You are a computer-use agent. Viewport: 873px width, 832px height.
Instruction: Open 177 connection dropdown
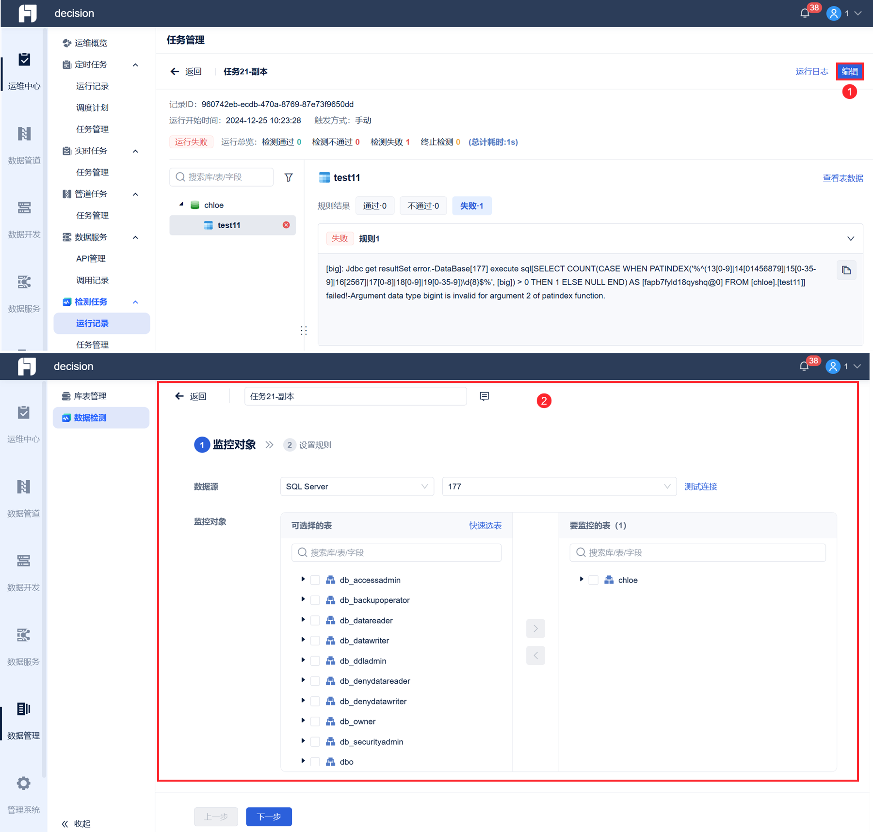point(559,487)
